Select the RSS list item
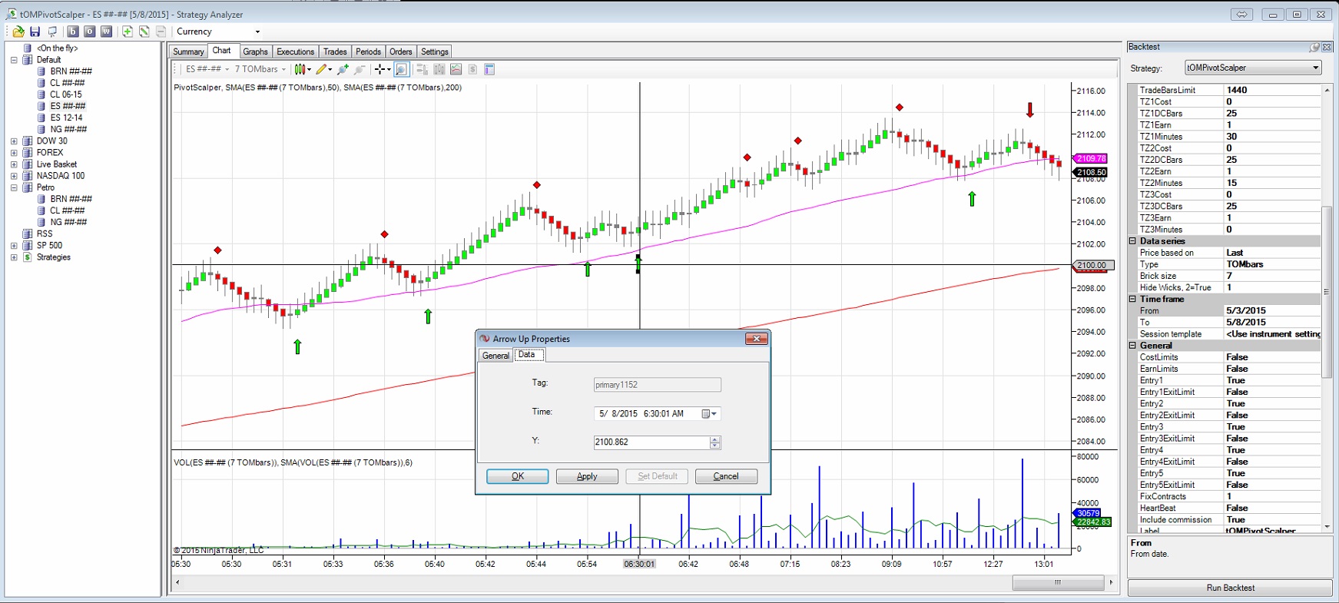The height and width of the screenshot is (603, 1339). (45, 234)
